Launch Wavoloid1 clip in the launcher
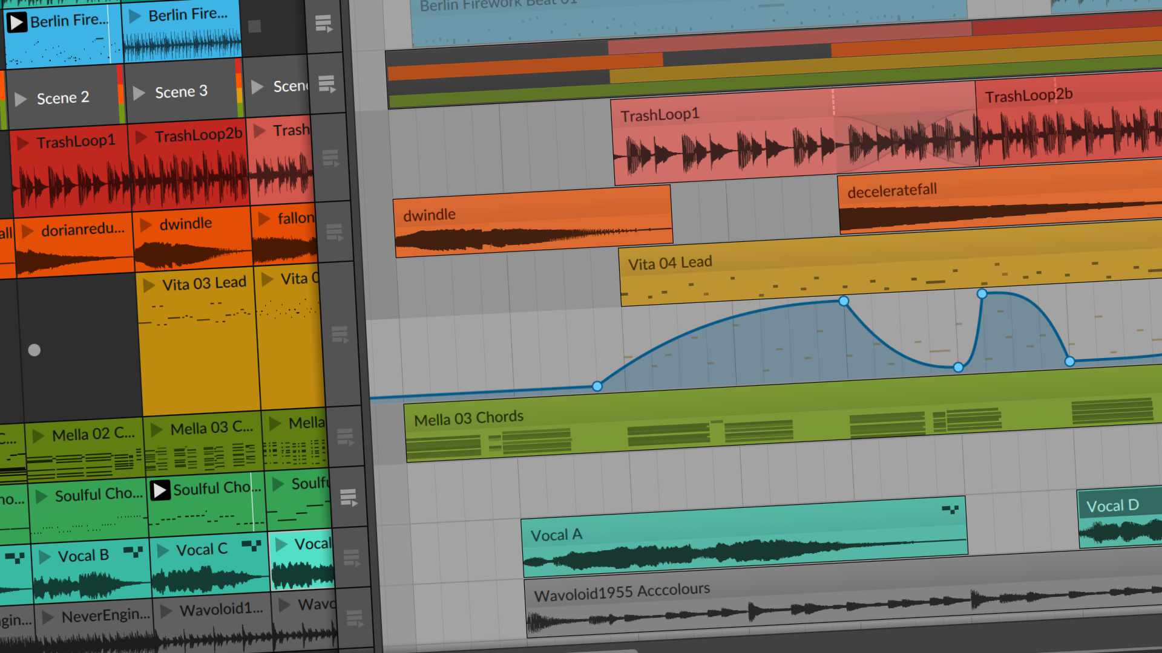The image size is (1162, 653). click(x=166, y=611)
